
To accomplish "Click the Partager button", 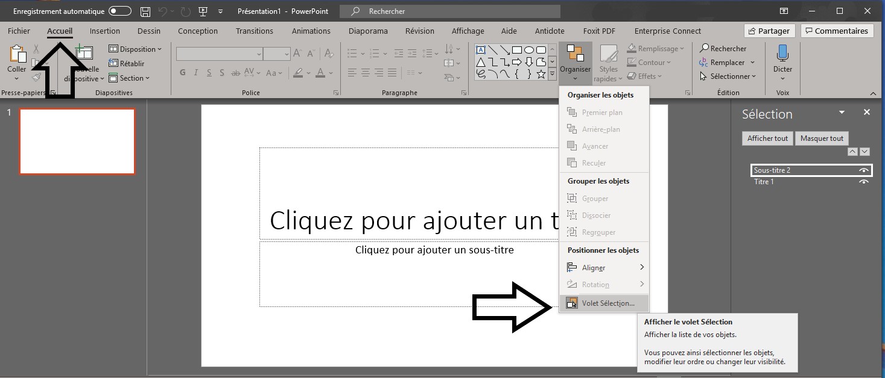I will [769, 30].
